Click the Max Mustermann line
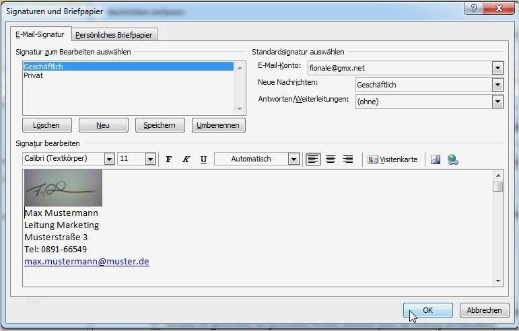This screenshot has width=519, height=331. [x=61, y=213]
